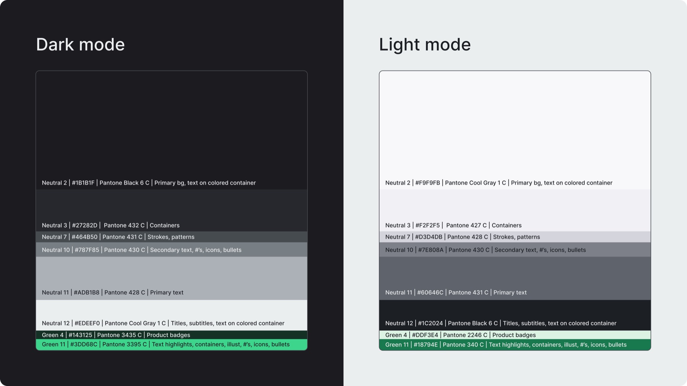Click the dark mode Neutral 11 #ADB1B8 swatch

click(x=171, y=278)
